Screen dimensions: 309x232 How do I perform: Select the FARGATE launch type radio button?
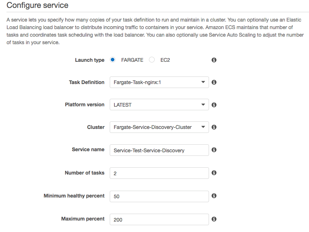tap(113, 60)
